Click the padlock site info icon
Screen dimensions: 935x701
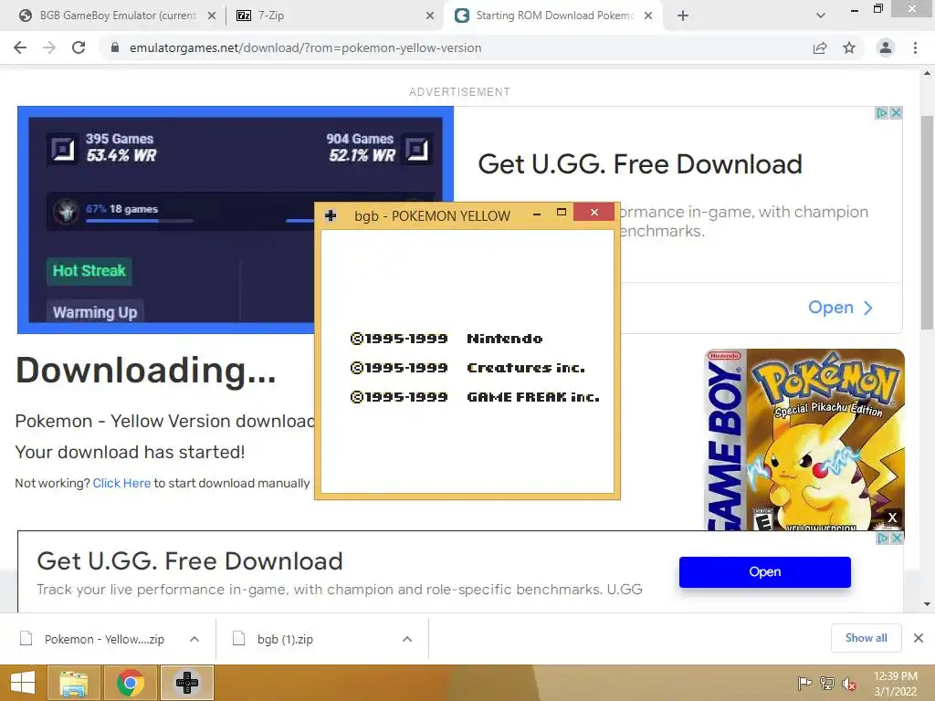[115, 47]
